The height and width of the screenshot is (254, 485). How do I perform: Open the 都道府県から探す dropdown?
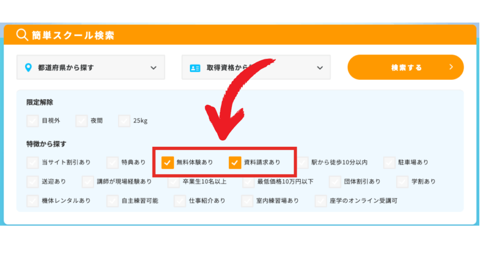point(90,68)
